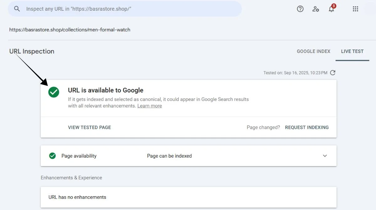Click 'Page can be indexed' text

coord(169,156)
